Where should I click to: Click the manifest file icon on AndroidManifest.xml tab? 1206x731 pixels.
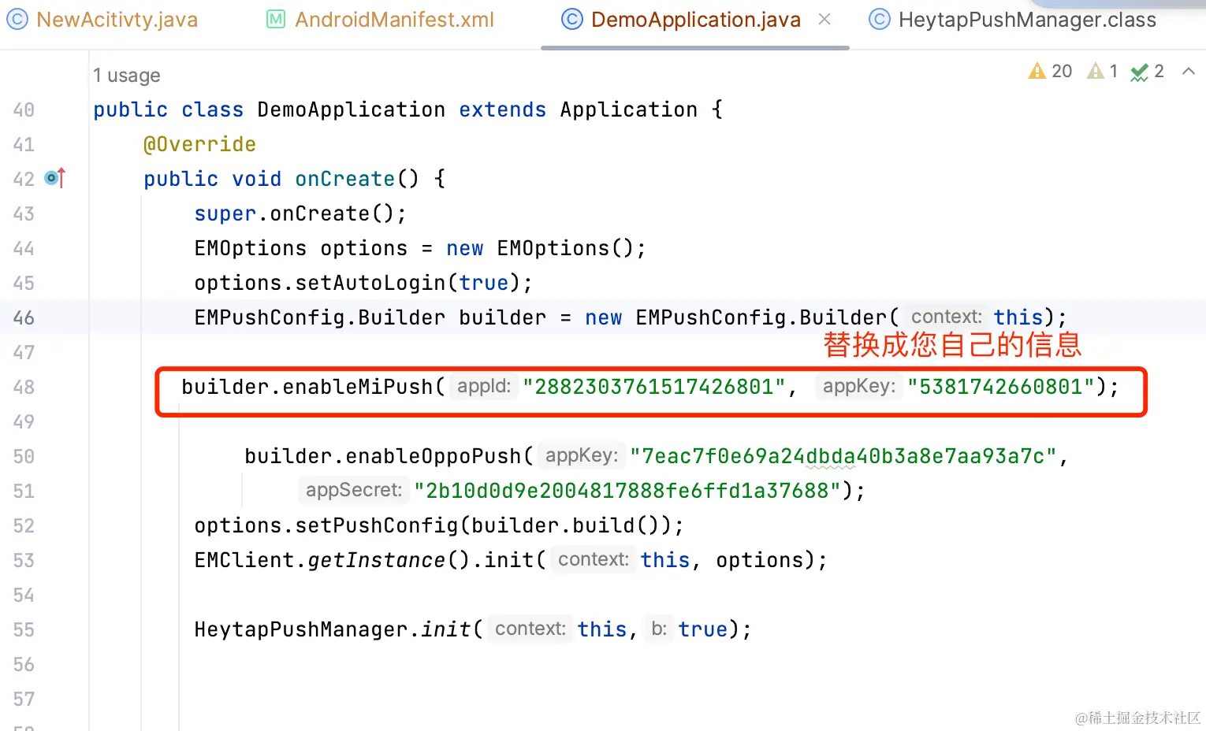(x=276, y=19)
